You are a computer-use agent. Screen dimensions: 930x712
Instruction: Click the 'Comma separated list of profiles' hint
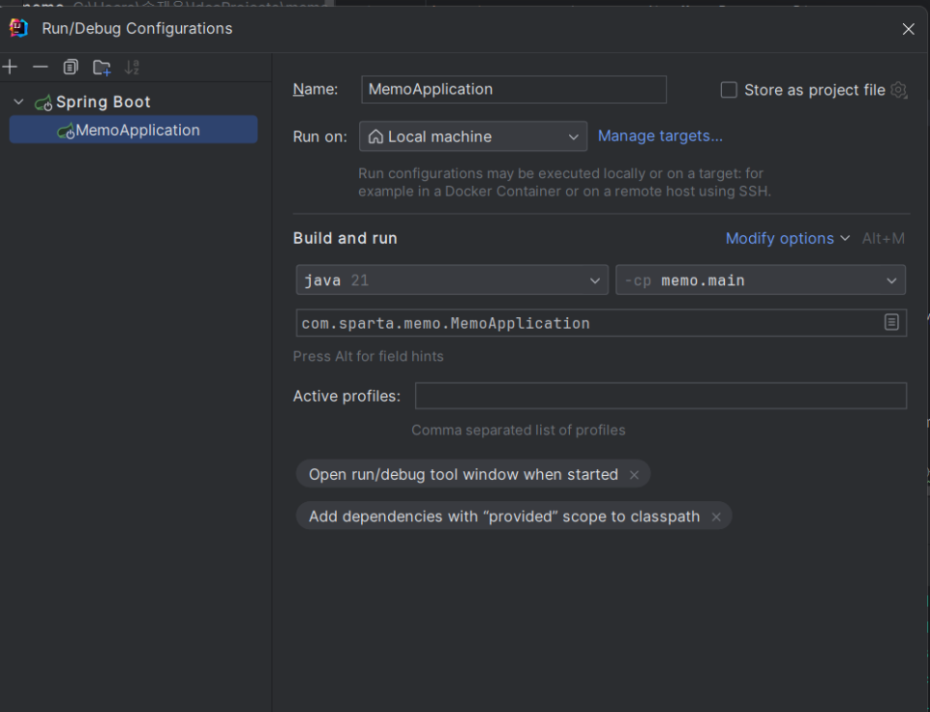click(x=518, y=430)
